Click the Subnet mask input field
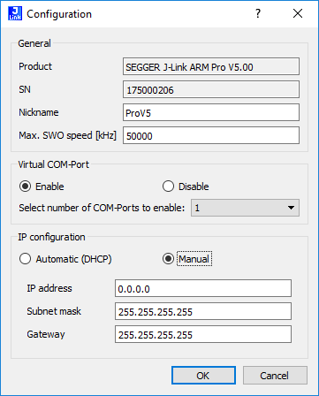 click(203, 311)
